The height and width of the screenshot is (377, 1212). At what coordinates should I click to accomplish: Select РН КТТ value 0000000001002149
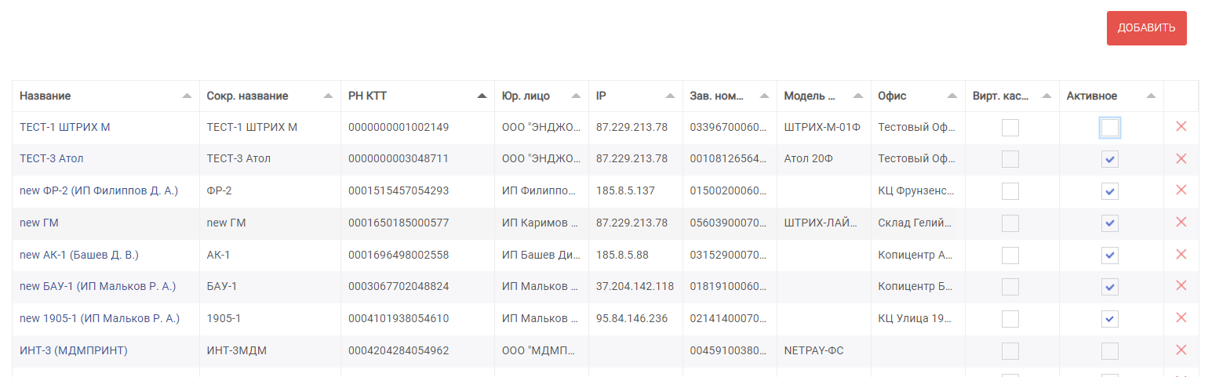(399, 127)
